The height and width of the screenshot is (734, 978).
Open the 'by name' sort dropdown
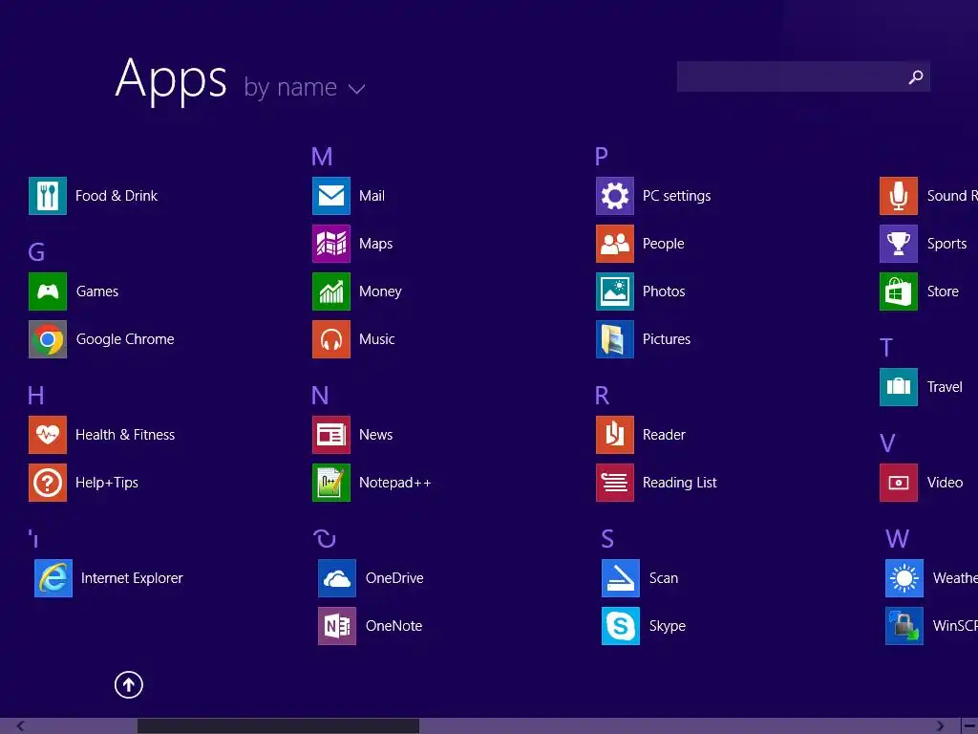[304, 87]
